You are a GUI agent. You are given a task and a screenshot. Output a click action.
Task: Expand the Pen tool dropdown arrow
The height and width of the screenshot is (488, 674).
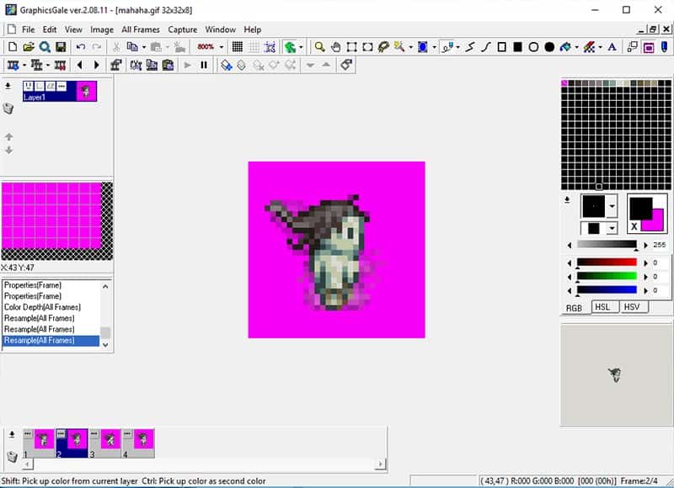[457, 47]
